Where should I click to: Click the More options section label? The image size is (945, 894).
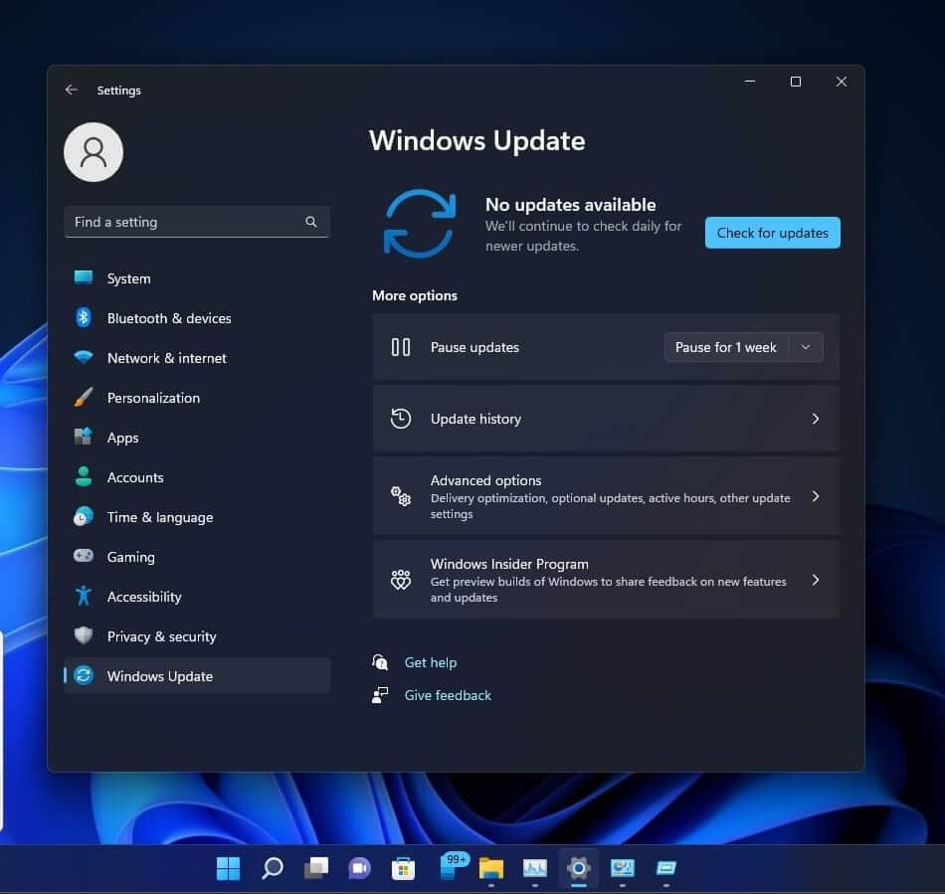pyautogui.click(x=415, y=295)
